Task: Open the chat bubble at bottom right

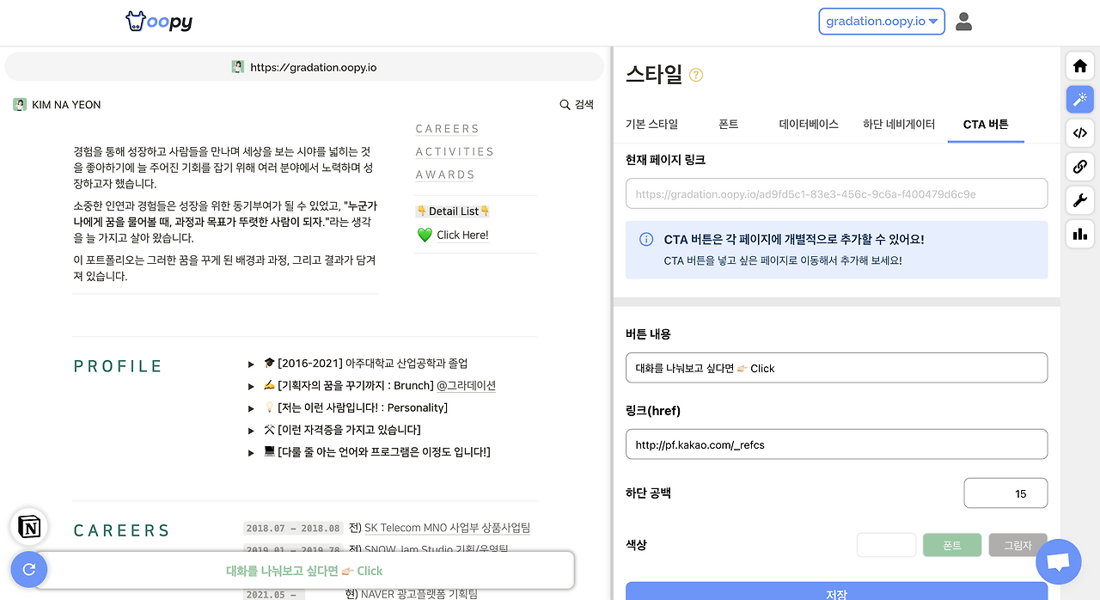Action: point(1058,561)
